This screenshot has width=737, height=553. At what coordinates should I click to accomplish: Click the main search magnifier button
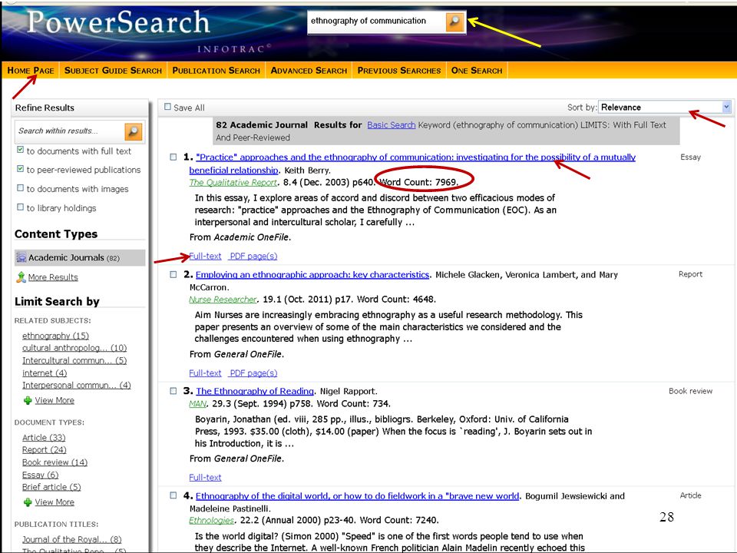click(x=454, y=22)
